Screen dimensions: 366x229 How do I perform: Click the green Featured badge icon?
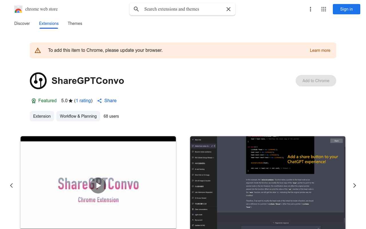[x=33, y=101]
